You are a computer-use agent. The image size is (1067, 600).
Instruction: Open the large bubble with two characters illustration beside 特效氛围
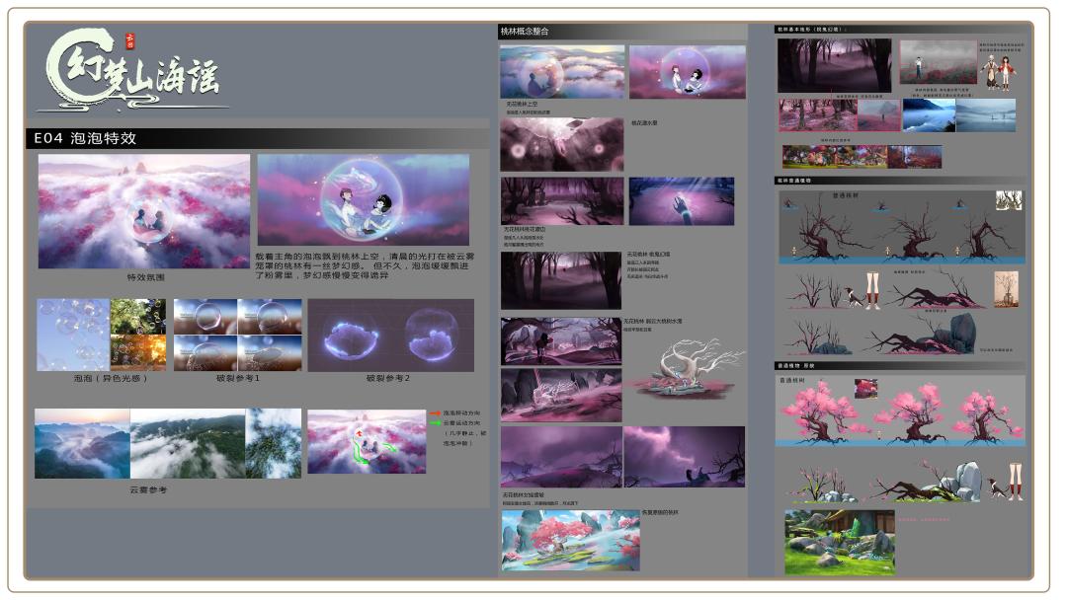pyautogui.click(x=364, y=199)
